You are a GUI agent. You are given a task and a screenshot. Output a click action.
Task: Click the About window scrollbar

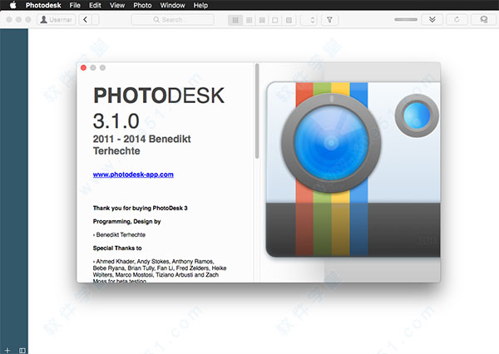tap(257, 111)
